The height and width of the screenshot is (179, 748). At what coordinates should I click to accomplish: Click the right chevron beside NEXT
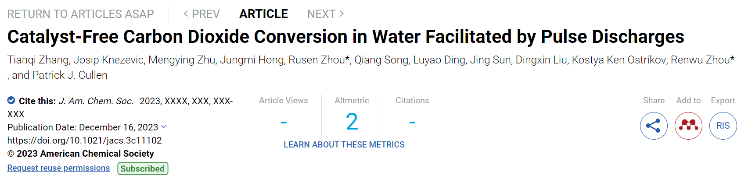click(x=342, y=14)
